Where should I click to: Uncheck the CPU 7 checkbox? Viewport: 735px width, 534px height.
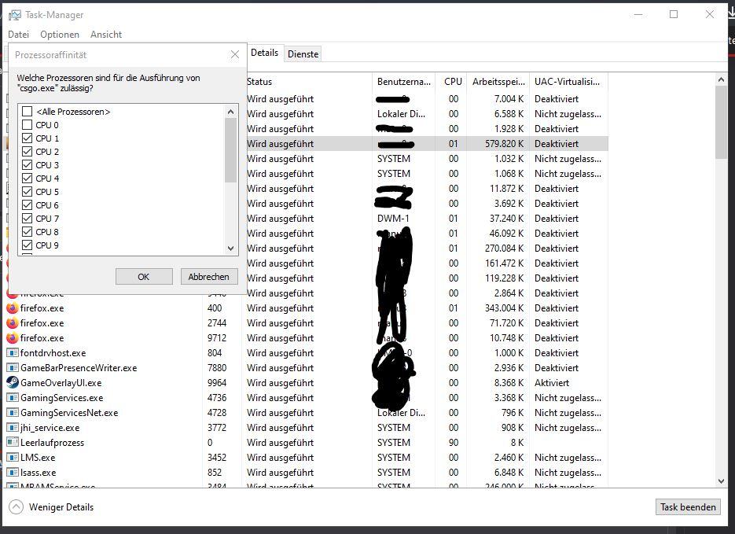28,219
